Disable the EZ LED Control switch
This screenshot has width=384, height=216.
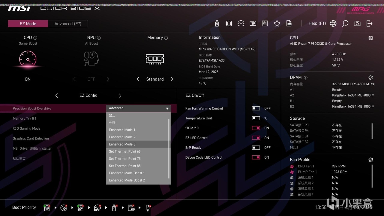(x=256, y=138)
